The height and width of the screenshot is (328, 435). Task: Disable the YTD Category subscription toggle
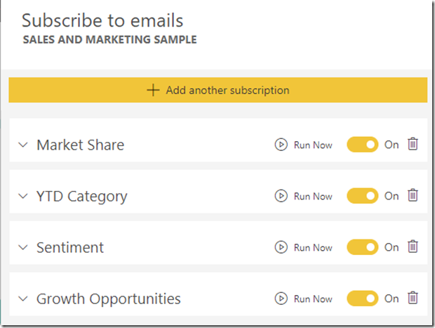[x=363, y=196]
